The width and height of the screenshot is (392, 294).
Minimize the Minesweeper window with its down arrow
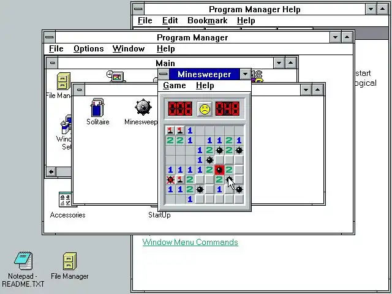point(245,74)
